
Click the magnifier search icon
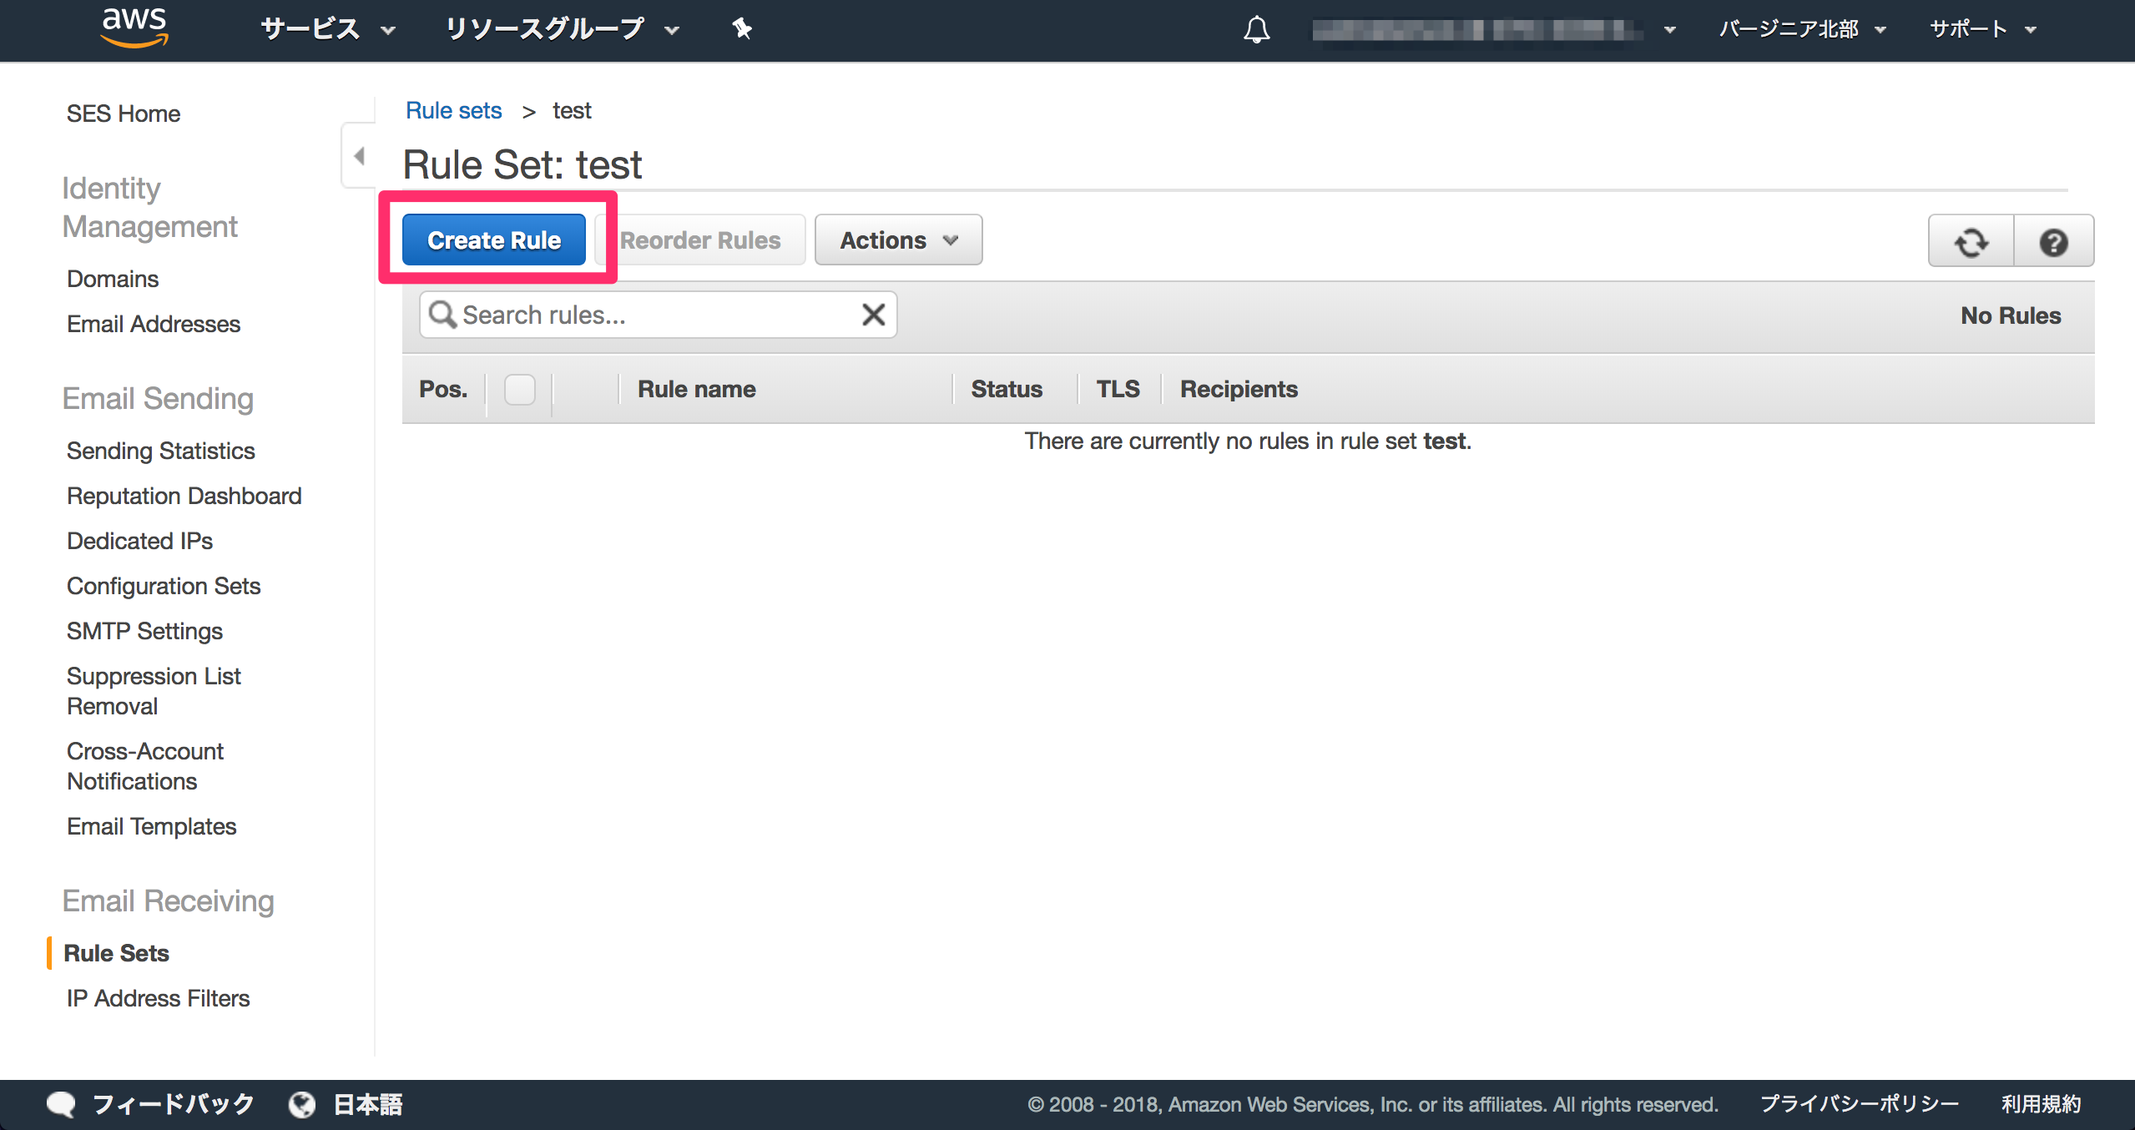[442, 315]
